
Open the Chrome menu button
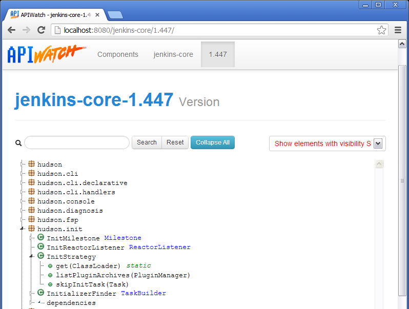tap(398, 30)
